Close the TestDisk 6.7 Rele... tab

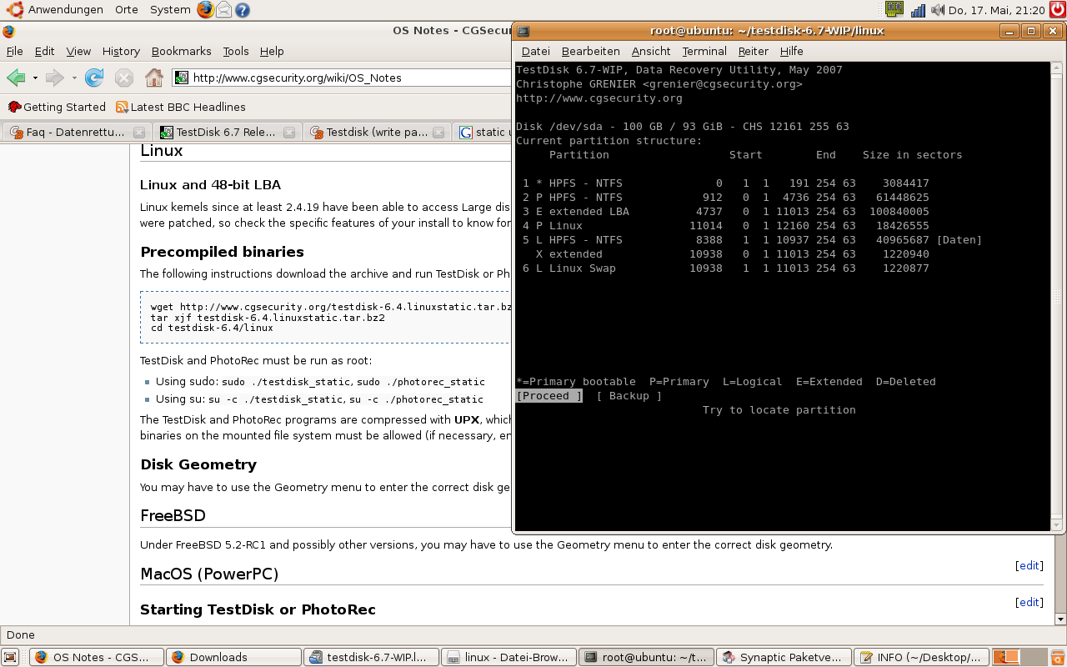pyautogui.click(x=289, y=132)
